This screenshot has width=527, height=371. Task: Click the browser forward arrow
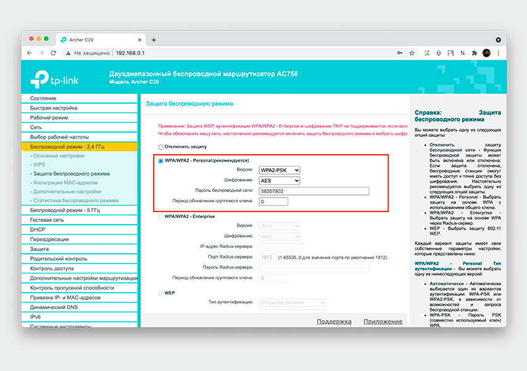coord(41,53)
